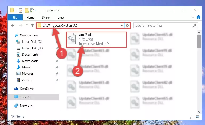Switch to the View ribbon tab
This screenshot has width=205, height=125.
pos(61,18)
